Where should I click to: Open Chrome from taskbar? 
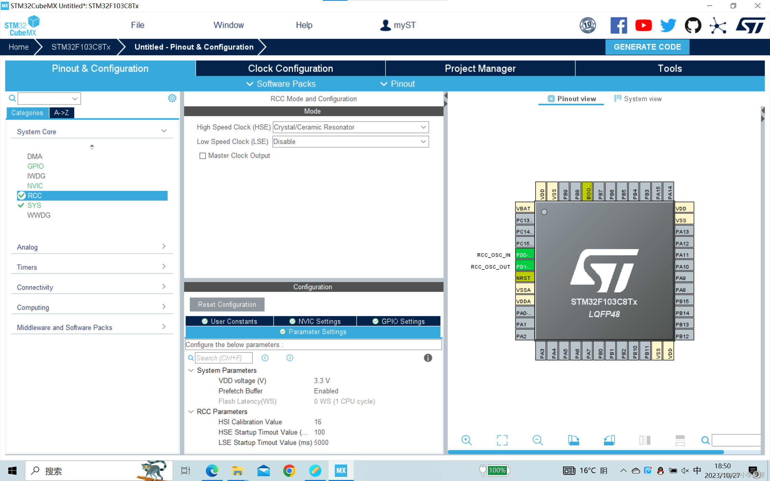click(289, 470)
